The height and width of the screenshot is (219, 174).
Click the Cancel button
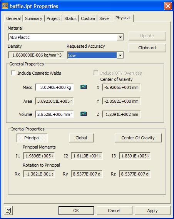[114, 211]
